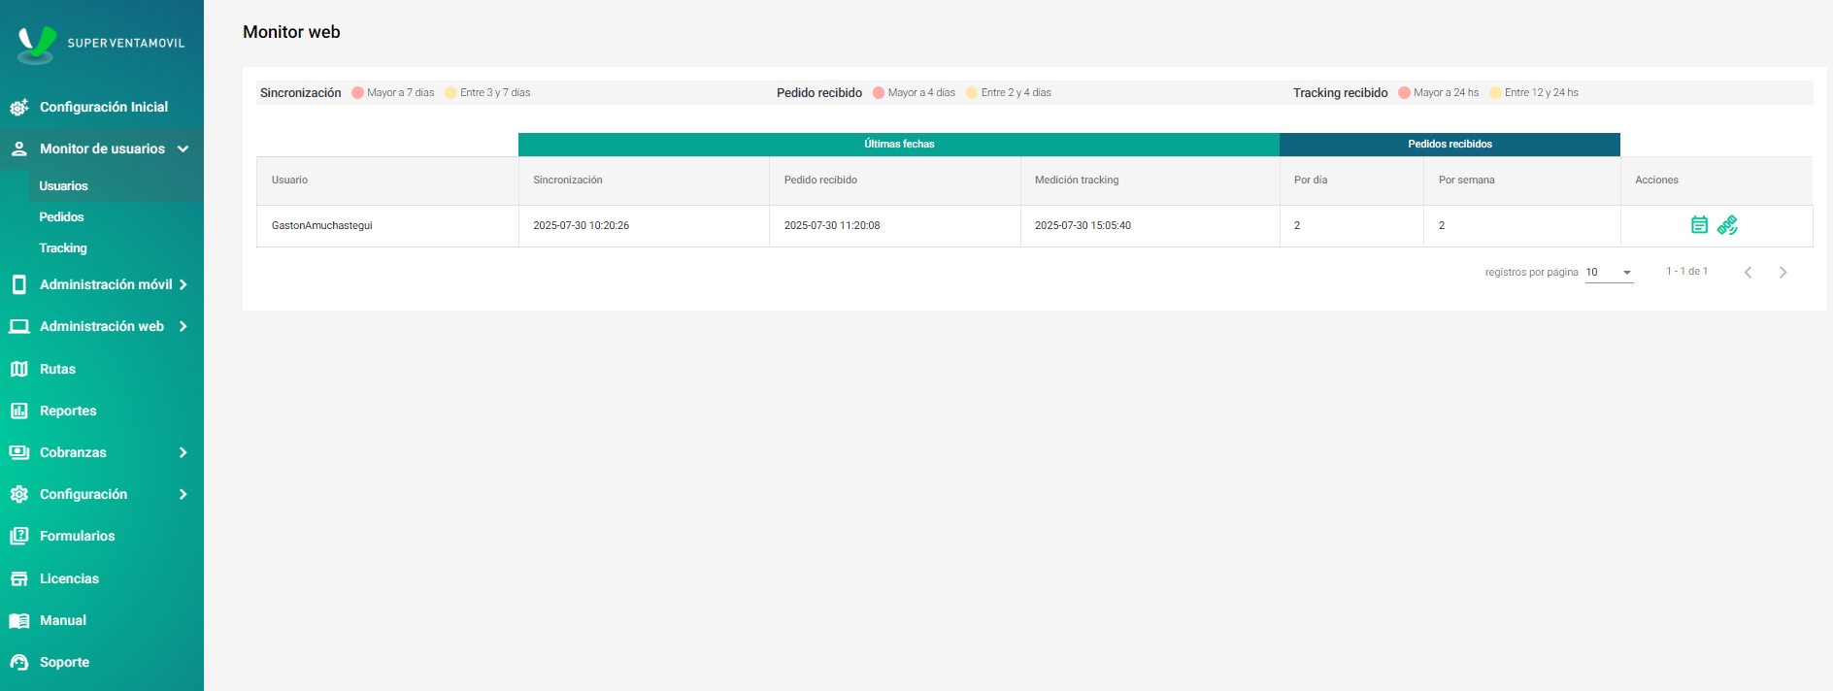1833x691 pixels.
Task: Expand Administración web with its chevron
Action: (183, 326)
